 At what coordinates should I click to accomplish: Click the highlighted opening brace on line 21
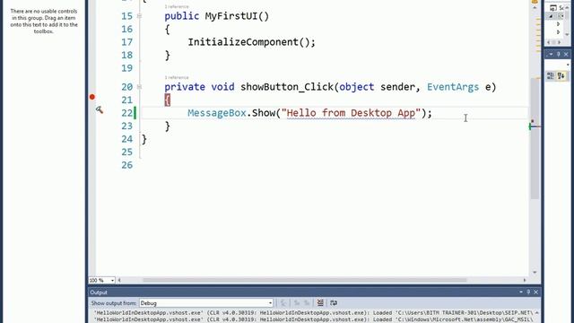[168, 100]
